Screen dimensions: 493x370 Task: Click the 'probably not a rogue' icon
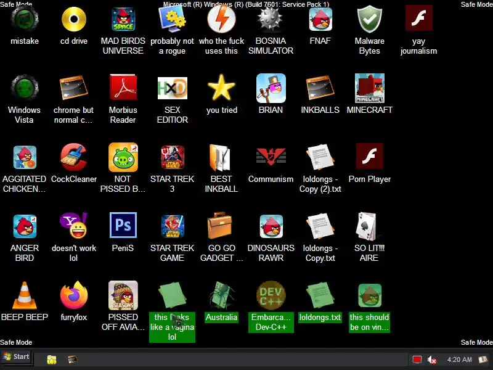[x=173, y=19]
